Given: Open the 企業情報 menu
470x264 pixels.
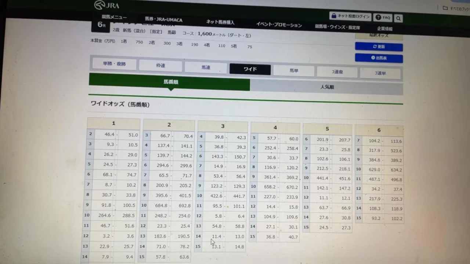Looking at the screenshot, I should pos(384,29).
